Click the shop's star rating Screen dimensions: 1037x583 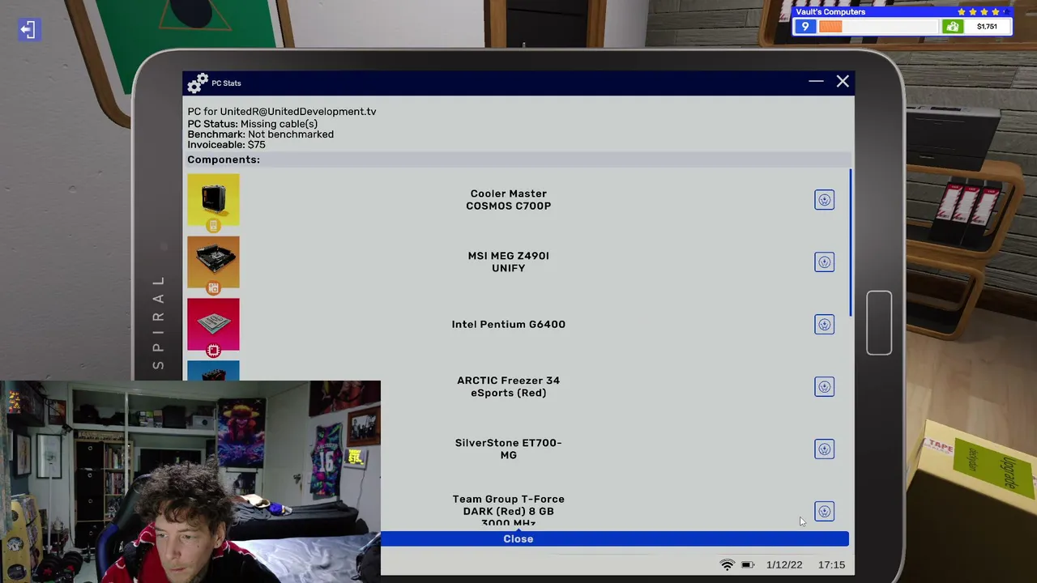coord(983,12)
